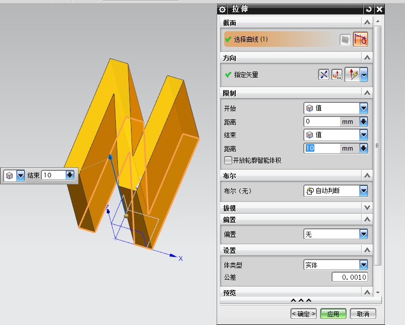Click the dialog side grip handle

pos(377,146)
